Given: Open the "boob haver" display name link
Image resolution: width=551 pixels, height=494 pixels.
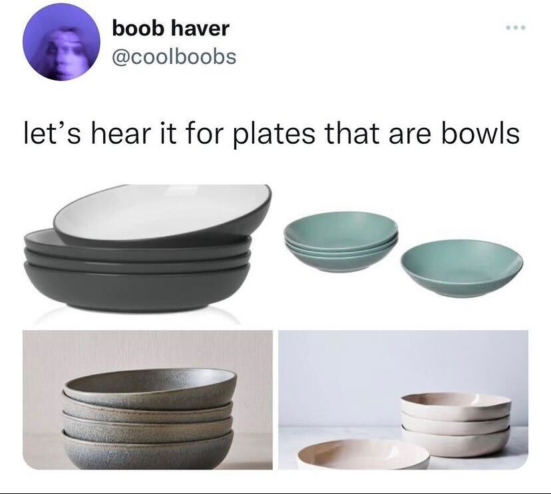Looking at the screenshot, I should (x=170, y=28).
